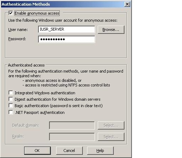182x158 pixels.
Task: Enable Integrated Windows authentication
Action: [x=11, y=93]
